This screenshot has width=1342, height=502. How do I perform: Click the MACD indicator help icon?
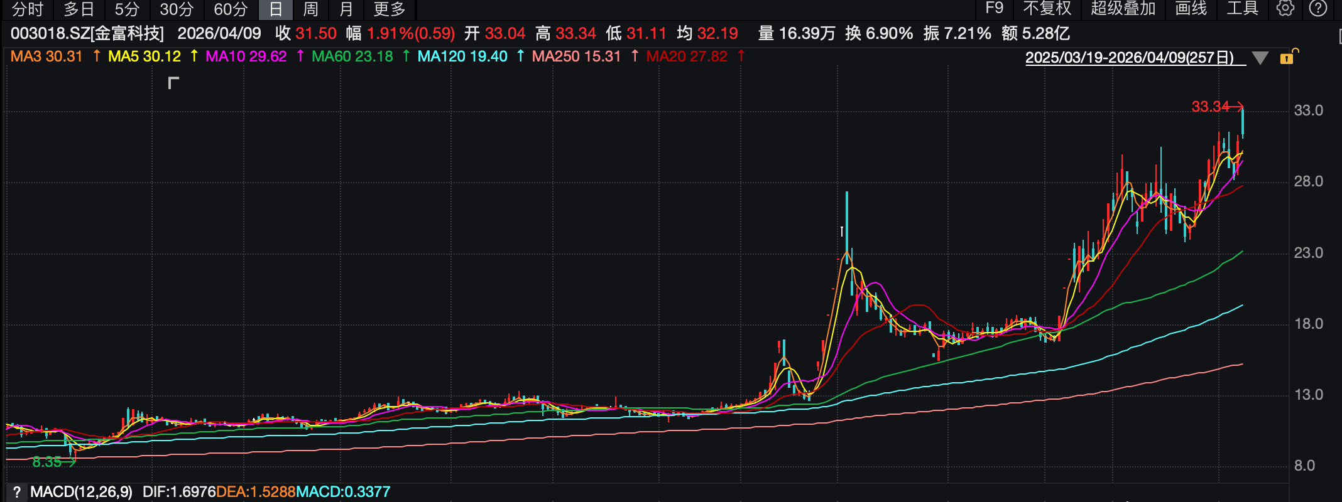point(17,492)
